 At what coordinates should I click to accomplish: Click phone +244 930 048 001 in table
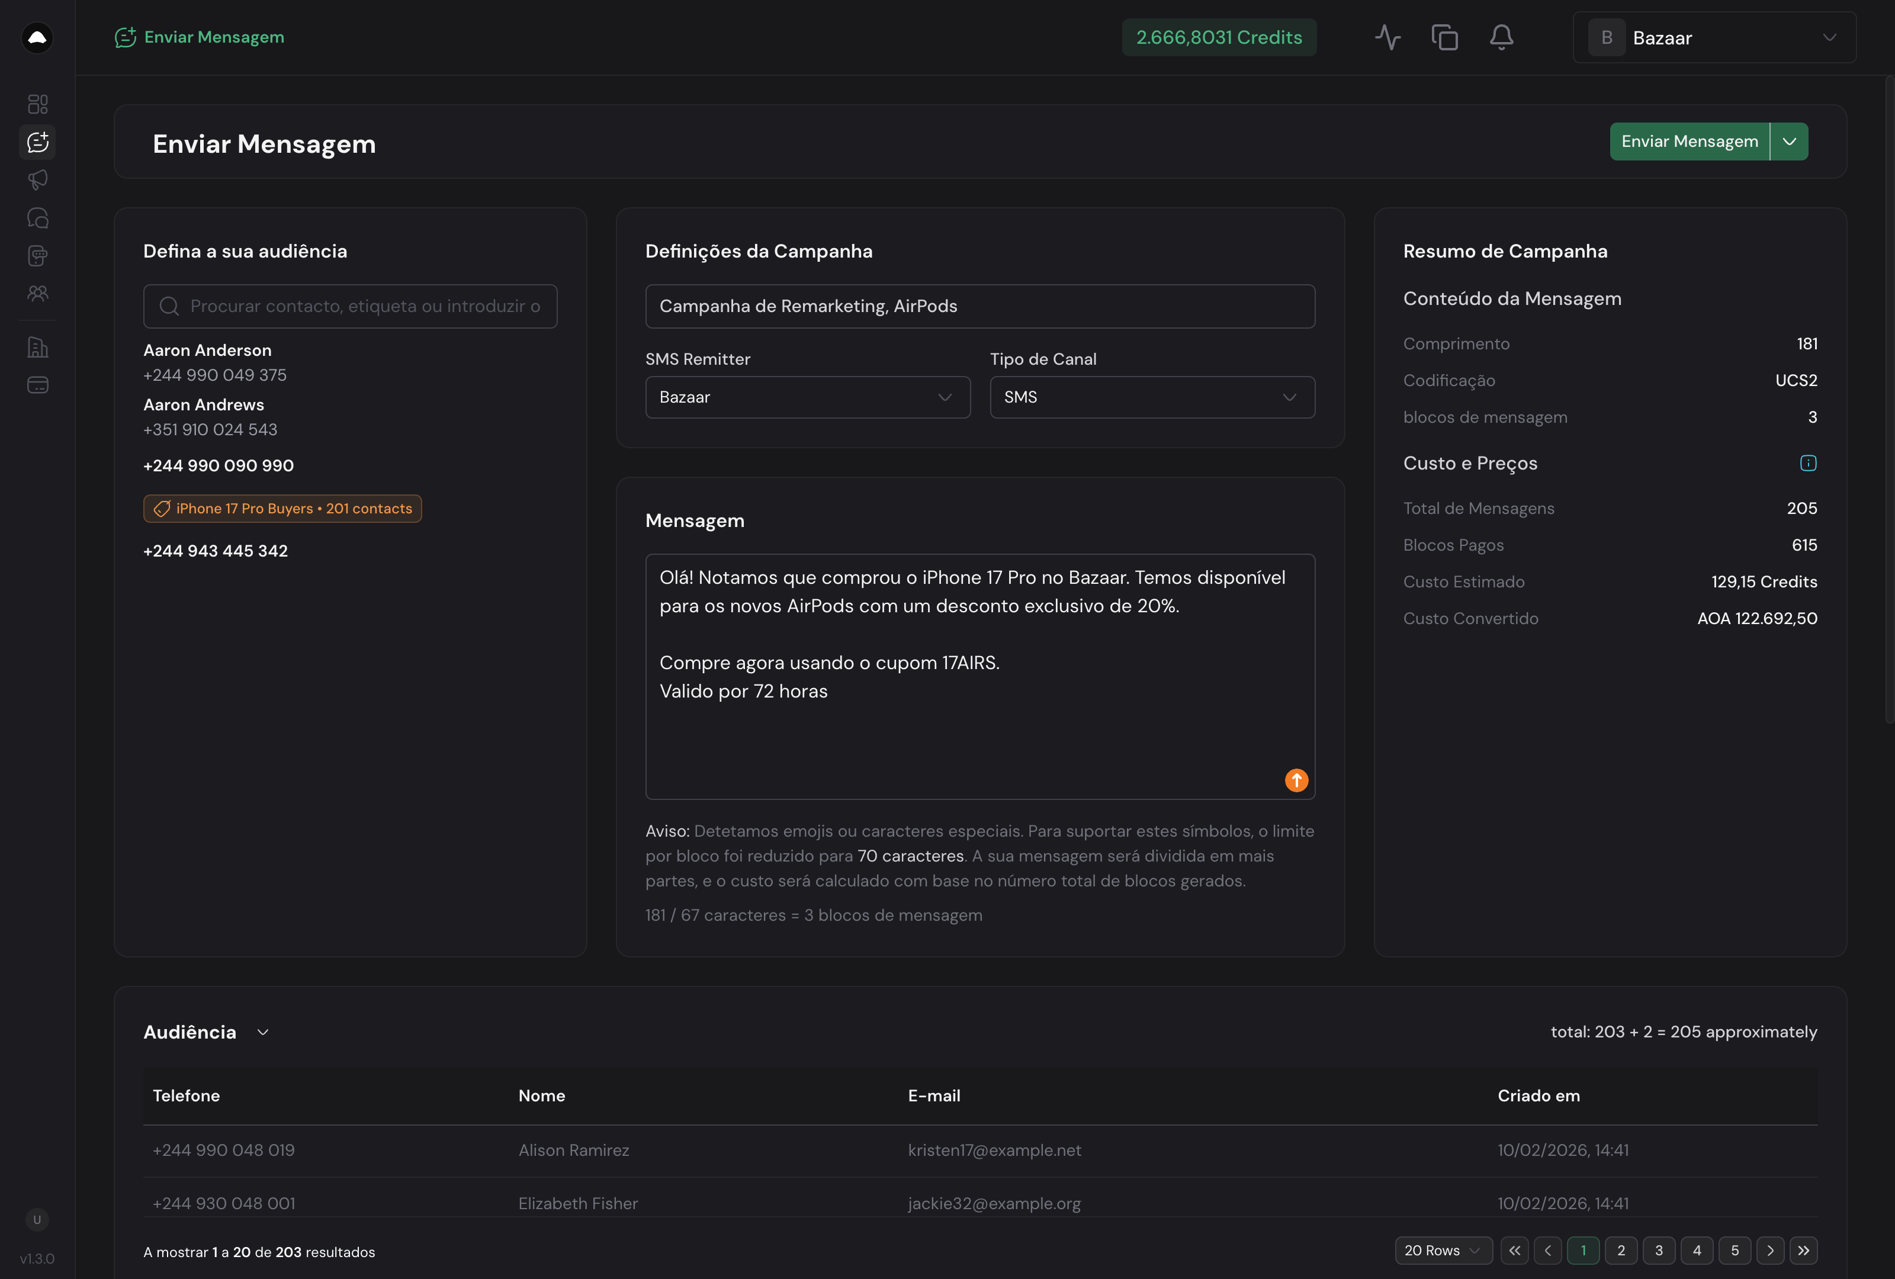[x=224, y=1204]
